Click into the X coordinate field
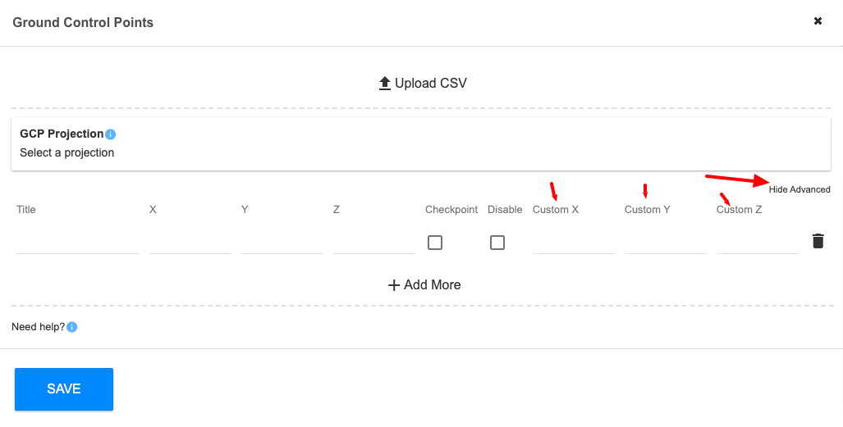843x427 pixels. 190,243
